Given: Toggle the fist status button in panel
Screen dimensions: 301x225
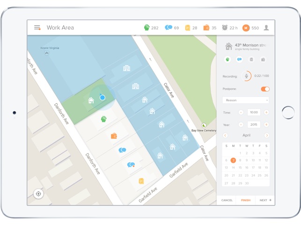Looking at the screenshot, I should [x=228, y=60].
